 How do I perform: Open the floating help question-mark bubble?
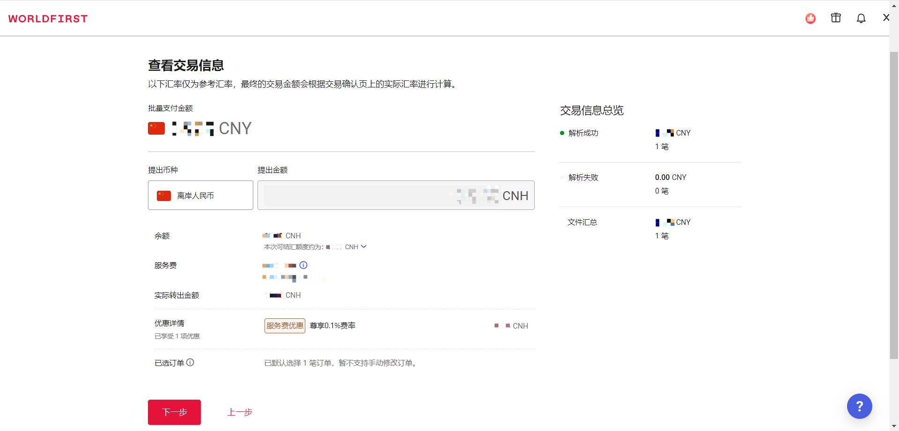pos(860,406)
